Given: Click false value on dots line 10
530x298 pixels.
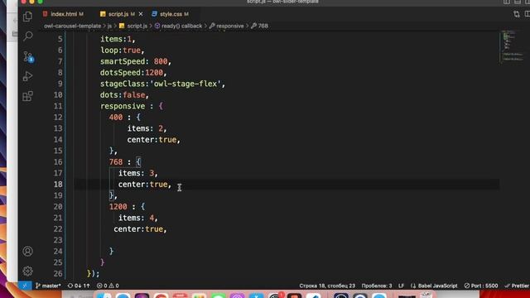Looking at the screenshot, I should click(x=134, y=95).
